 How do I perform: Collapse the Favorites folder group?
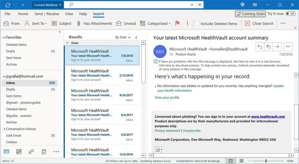(x=4, y=37)
